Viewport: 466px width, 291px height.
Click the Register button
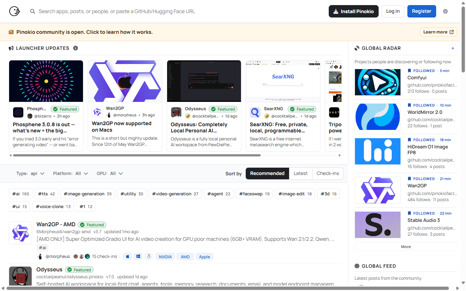(x=422, y=11)
